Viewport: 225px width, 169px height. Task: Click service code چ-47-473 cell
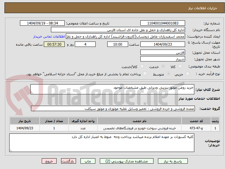tap(196, 128)
